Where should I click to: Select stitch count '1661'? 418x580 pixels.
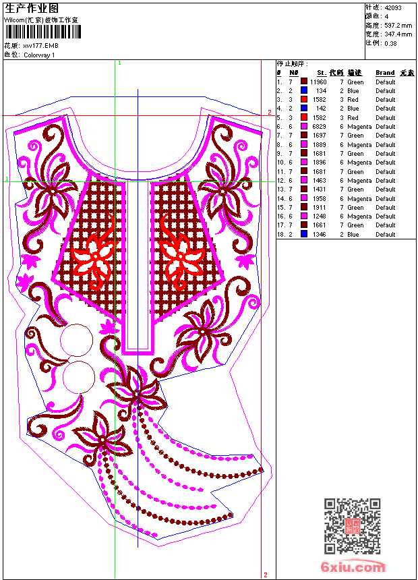point(320,225)
